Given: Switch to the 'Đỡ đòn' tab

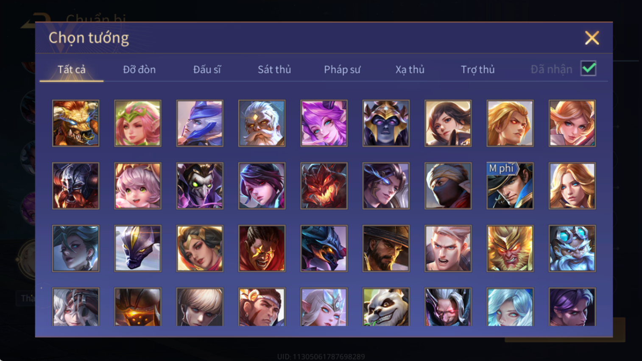Looking at the screenshot, I should [x=139, y=69].
